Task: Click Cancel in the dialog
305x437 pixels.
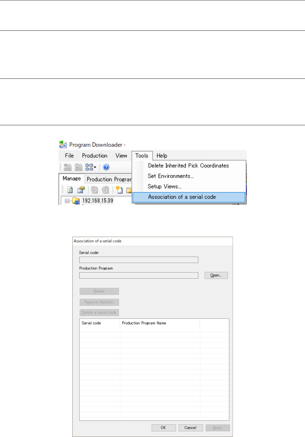Action: click(x=190, y=428)
